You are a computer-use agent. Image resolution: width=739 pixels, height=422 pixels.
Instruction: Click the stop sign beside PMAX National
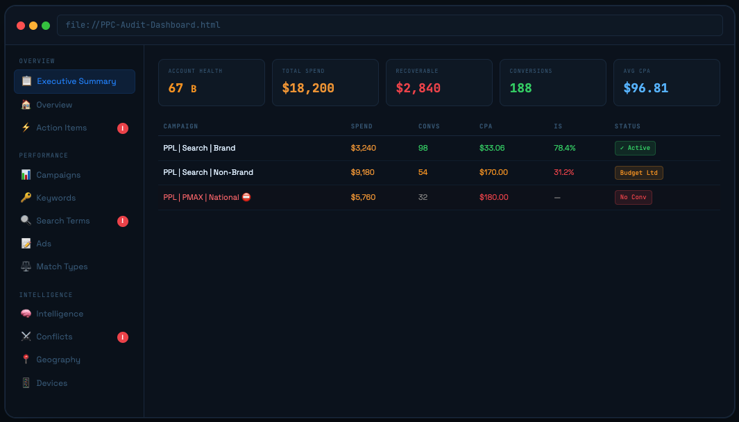pos(246,197)
